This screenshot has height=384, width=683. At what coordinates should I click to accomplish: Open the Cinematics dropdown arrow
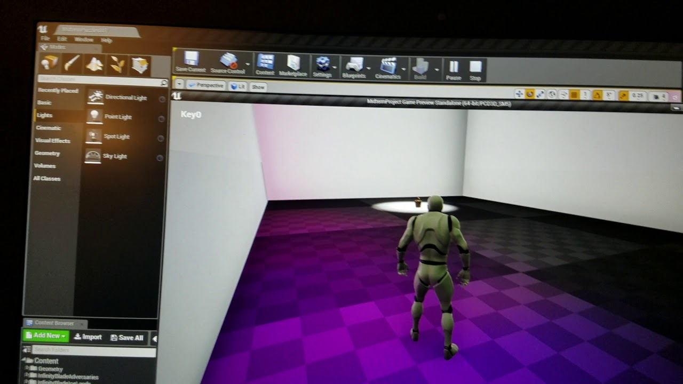click(x=404, y=69)
